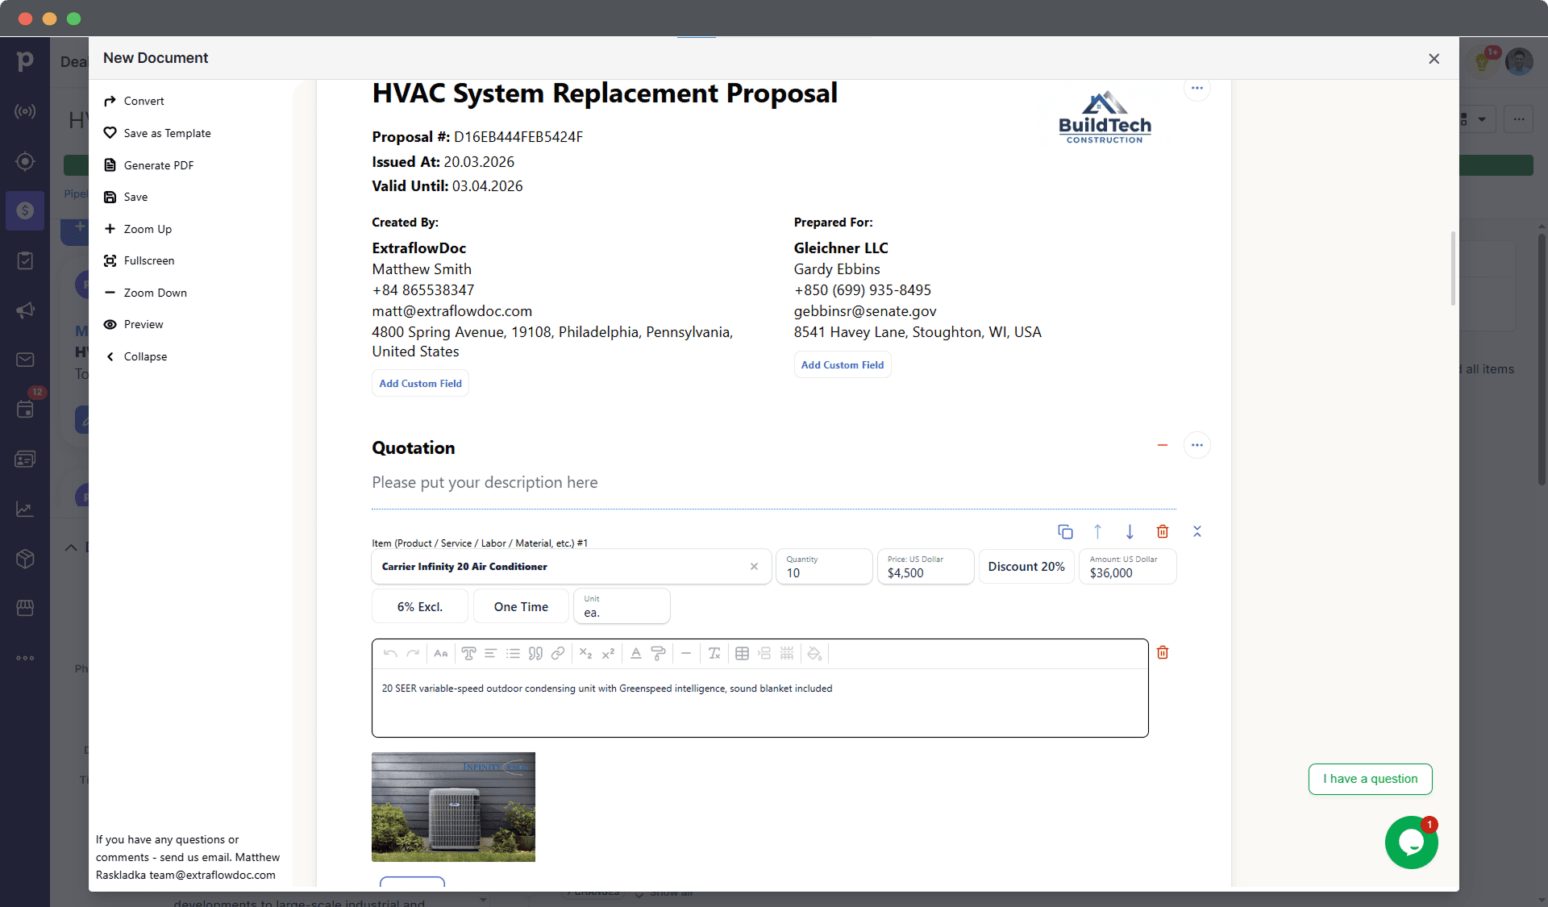
Task: Add Custom Field under Gleichner LLC
Action: [x=843, y=365]
